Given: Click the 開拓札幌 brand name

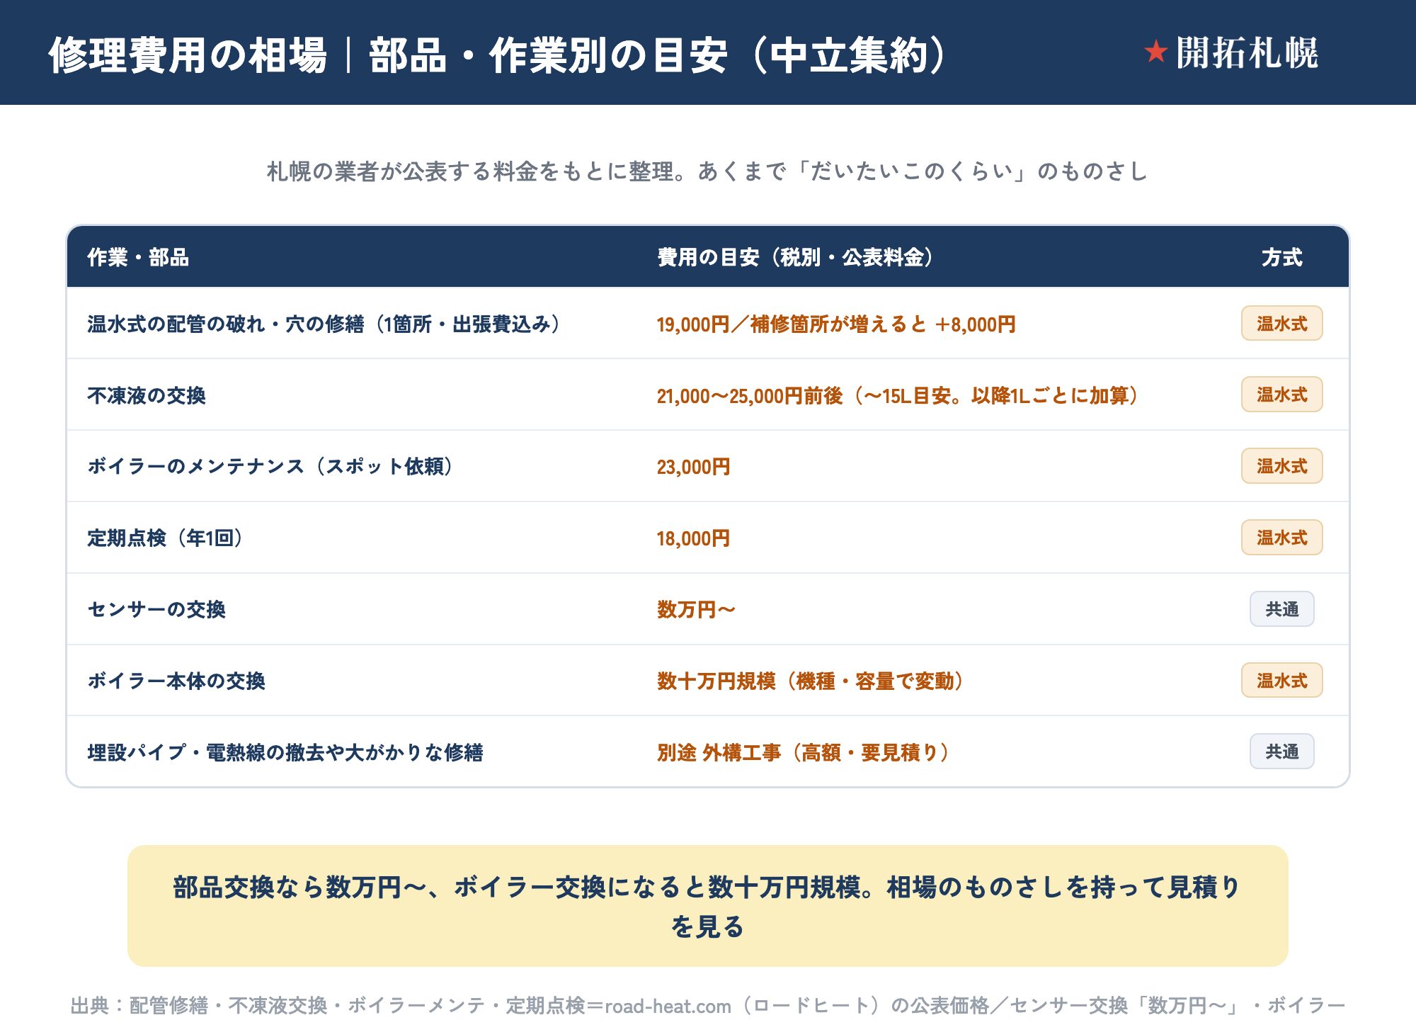Looking at the screenshot, I should coord(1247,53).
